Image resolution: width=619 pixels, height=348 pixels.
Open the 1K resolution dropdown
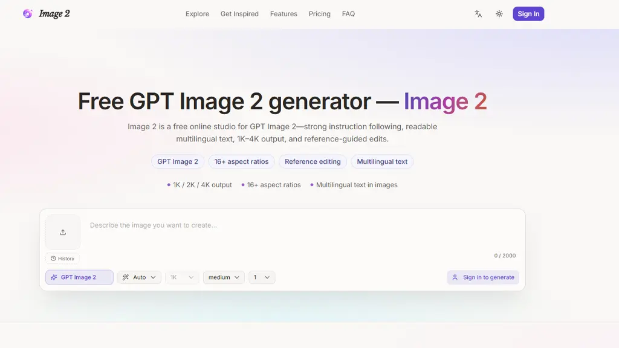[182, 277]
